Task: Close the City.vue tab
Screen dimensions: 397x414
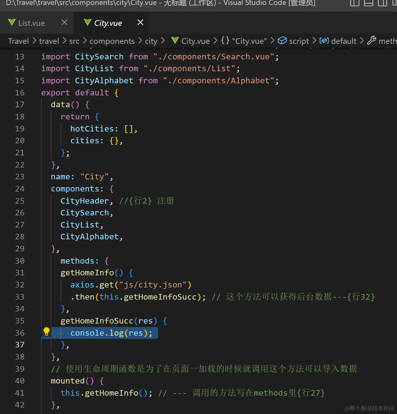Action: click(x=140, y=22)
